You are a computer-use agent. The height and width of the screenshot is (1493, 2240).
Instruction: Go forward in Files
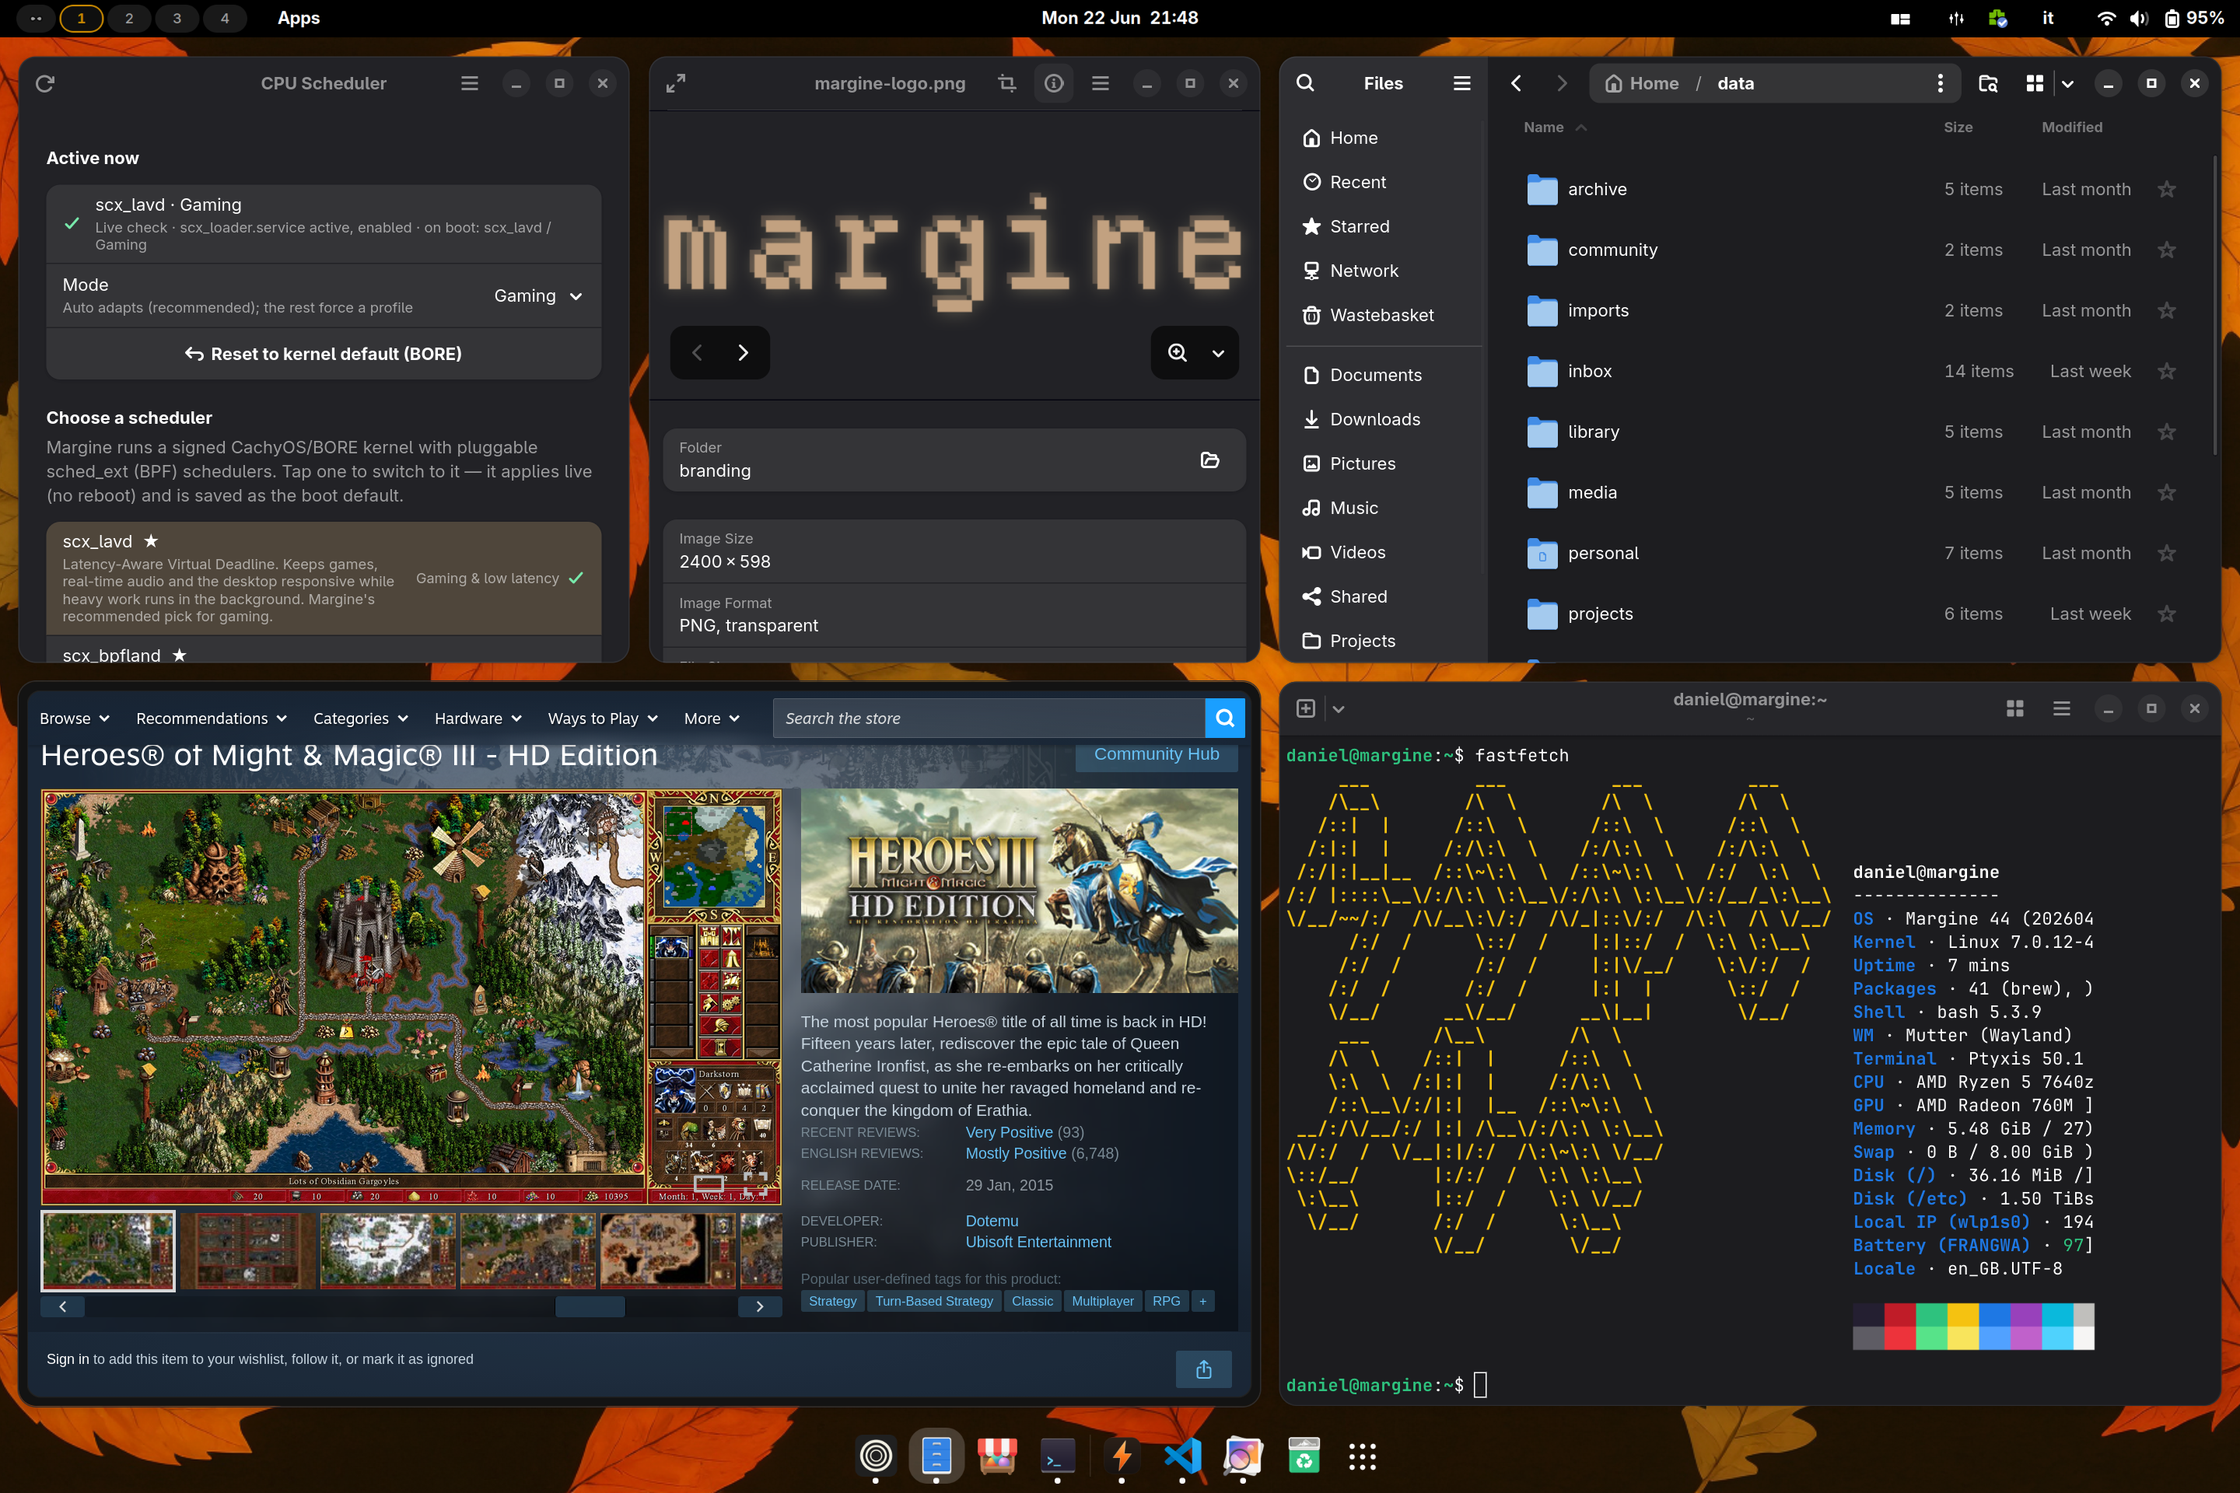[x=1562, y=84]
